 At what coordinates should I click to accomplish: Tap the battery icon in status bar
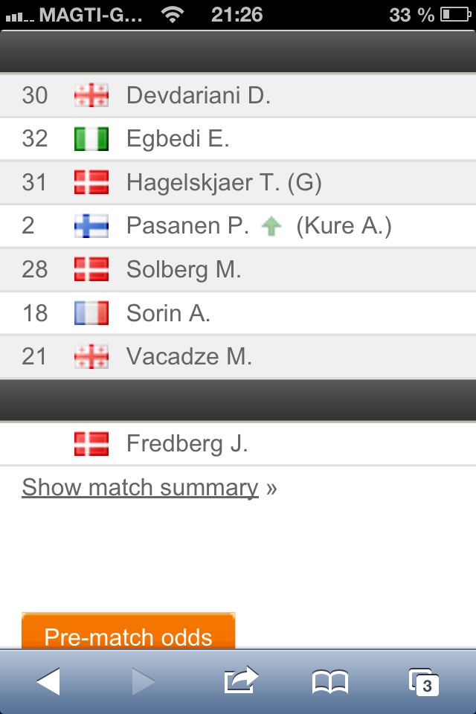pyautogui.click(x=454, y=15)
